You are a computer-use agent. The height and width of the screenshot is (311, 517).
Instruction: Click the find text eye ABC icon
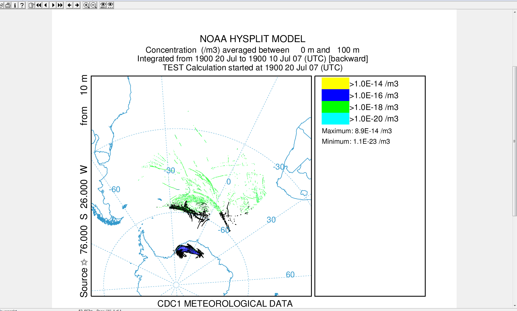[103, 5]
